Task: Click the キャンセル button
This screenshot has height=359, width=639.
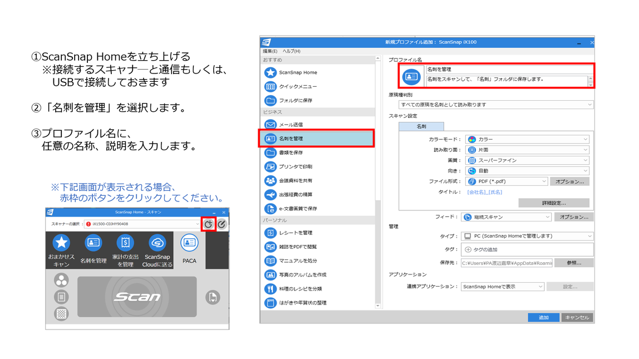Action: pyautogui.click(x=577, y=317)
